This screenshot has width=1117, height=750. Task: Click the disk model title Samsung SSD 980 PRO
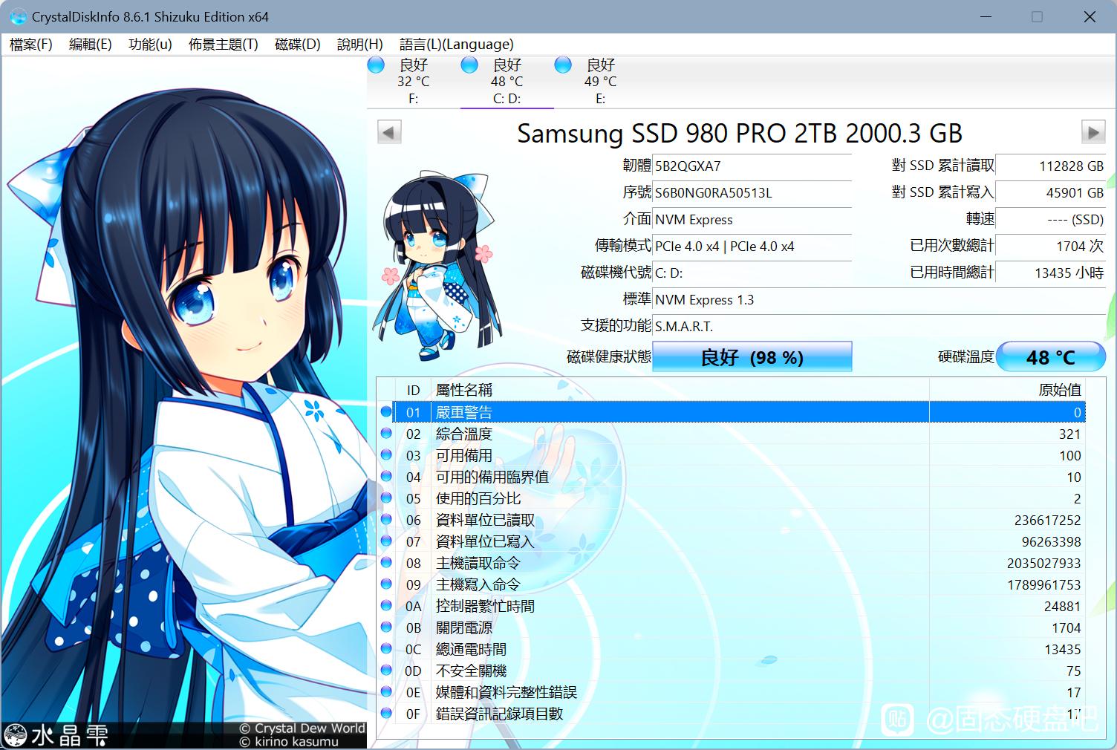(739, 133)
